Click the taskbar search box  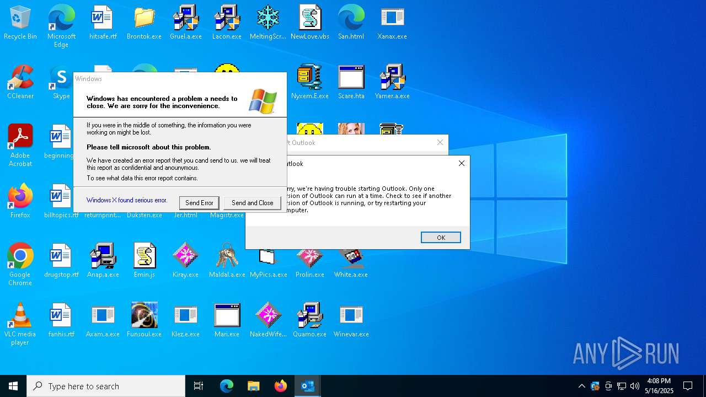pos(106,386)
